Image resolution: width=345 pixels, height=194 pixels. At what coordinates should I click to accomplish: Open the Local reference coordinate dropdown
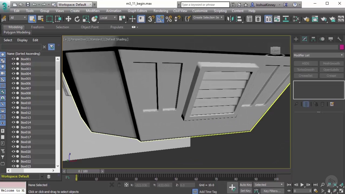(x=108, y=18)
